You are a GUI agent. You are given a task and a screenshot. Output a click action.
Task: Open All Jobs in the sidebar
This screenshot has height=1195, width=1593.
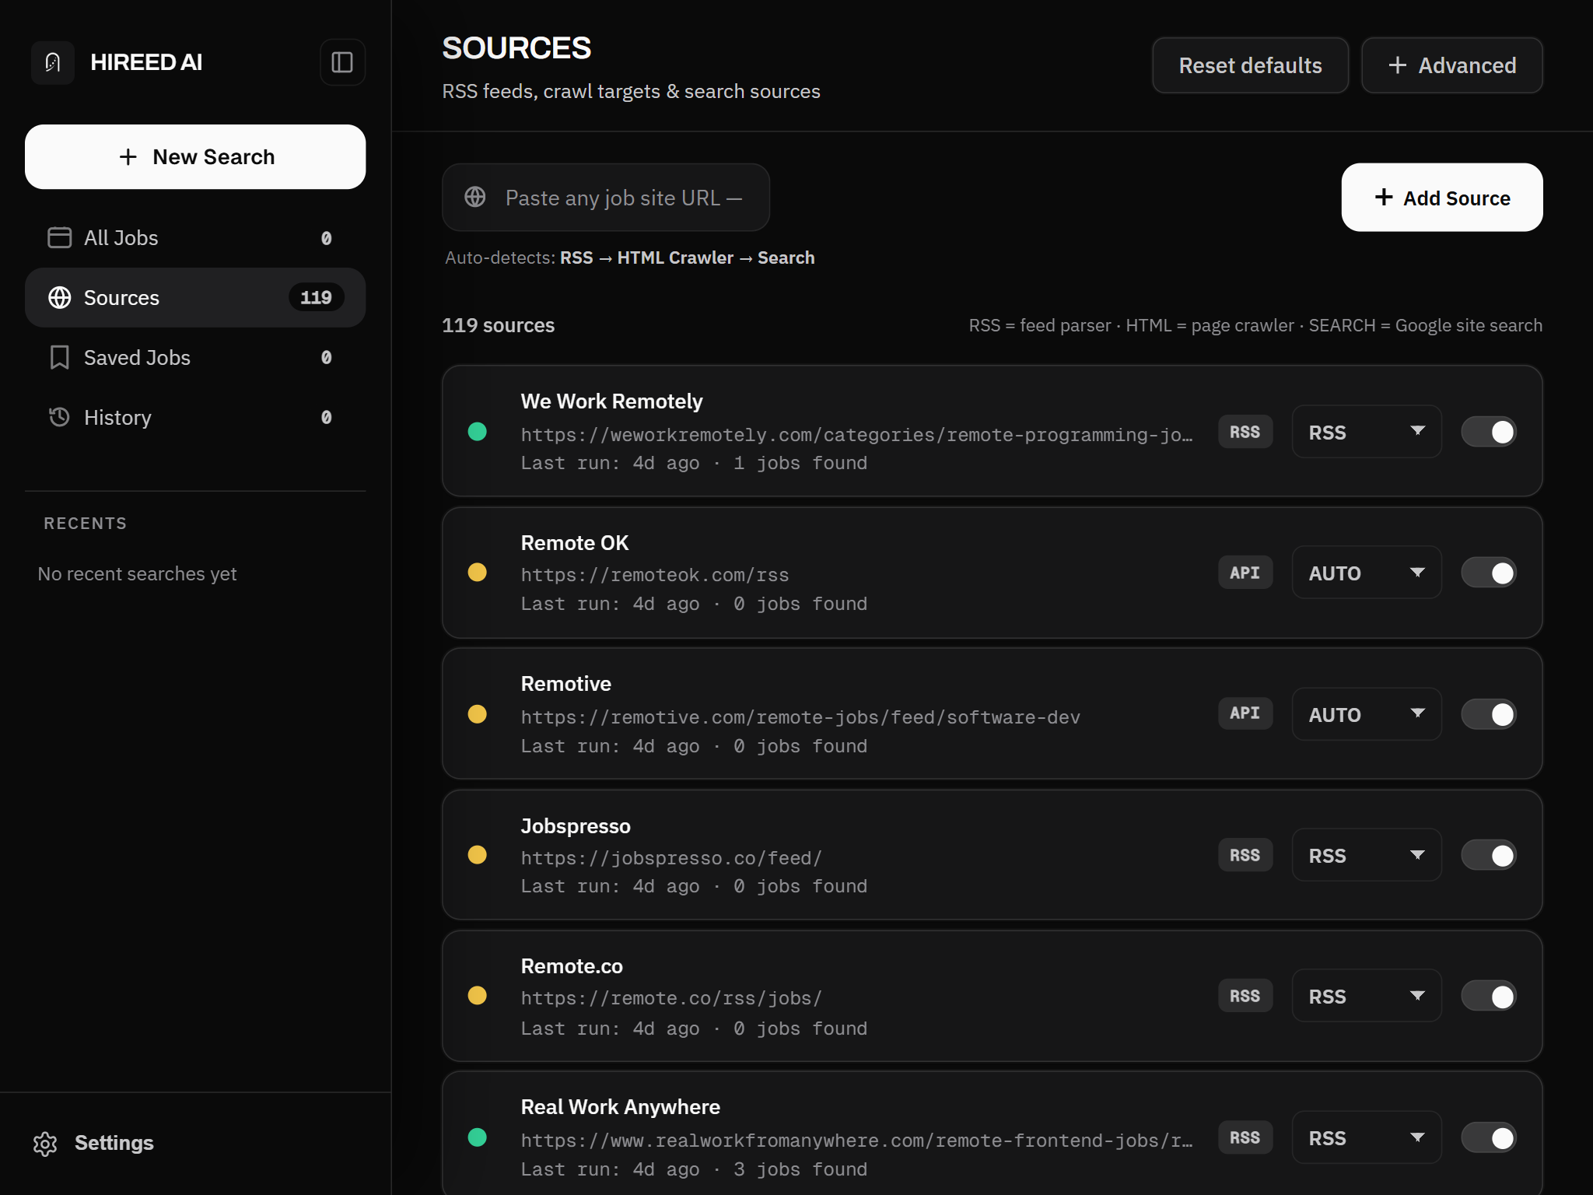(195, 237)
